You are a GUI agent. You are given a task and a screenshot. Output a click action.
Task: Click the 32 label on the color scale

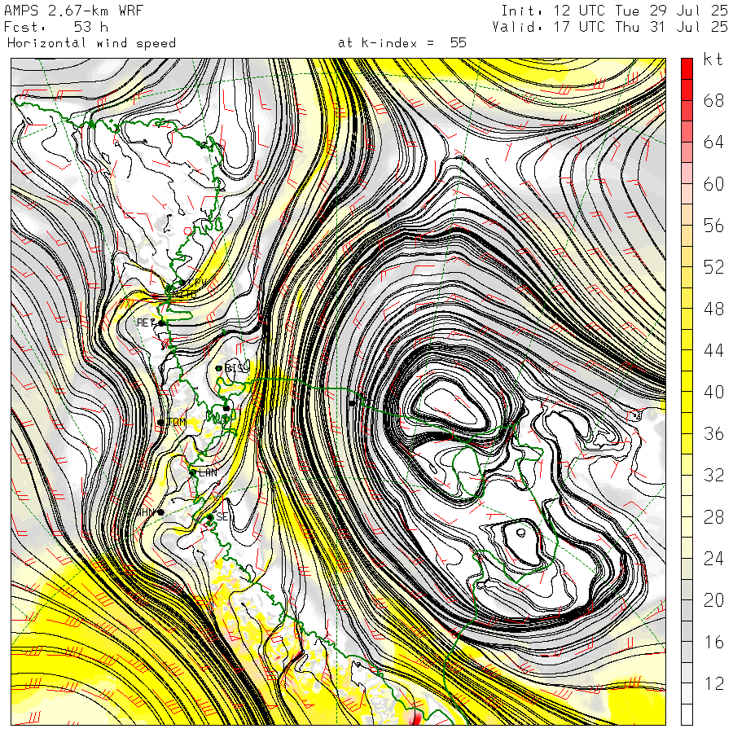713,476
